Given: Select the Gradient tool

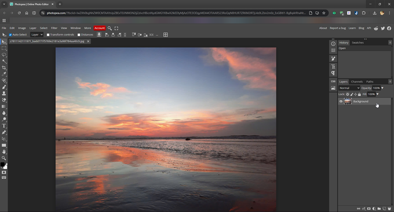Looking at the screenshot, I should point(4,107).
